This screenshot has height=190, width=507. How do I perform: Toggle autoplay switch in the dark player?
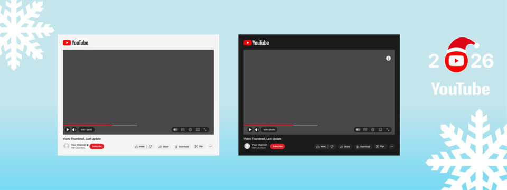pos(358,130)
